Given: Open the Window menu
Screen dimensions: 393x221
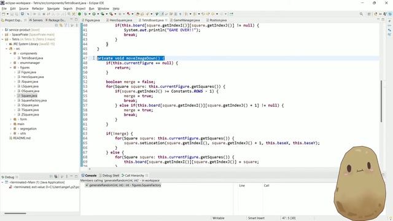Looking at the screenshot, I should coord(103,9).
